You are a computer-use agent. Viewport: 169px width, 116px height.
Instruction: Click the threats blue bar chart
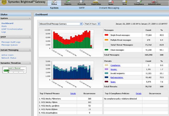[73, 71]
